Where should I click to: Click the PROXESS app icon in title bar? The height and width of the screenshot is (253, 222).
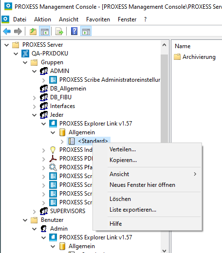click(8, 6)
